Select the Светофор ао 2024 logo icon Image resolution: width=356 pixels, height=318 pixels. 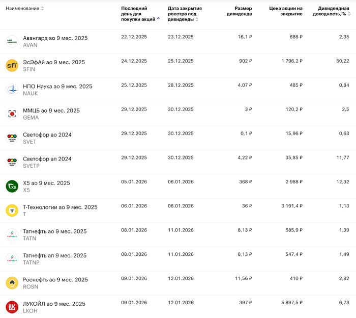12,138
